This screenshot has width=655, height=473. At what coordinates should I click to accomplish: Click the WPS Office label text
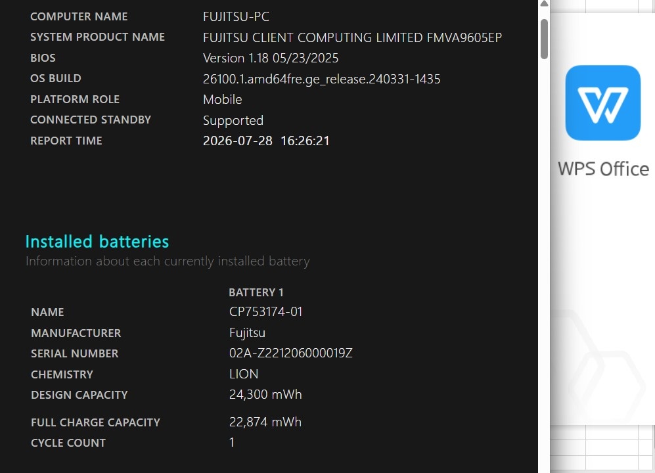click(x=603, y=169)
